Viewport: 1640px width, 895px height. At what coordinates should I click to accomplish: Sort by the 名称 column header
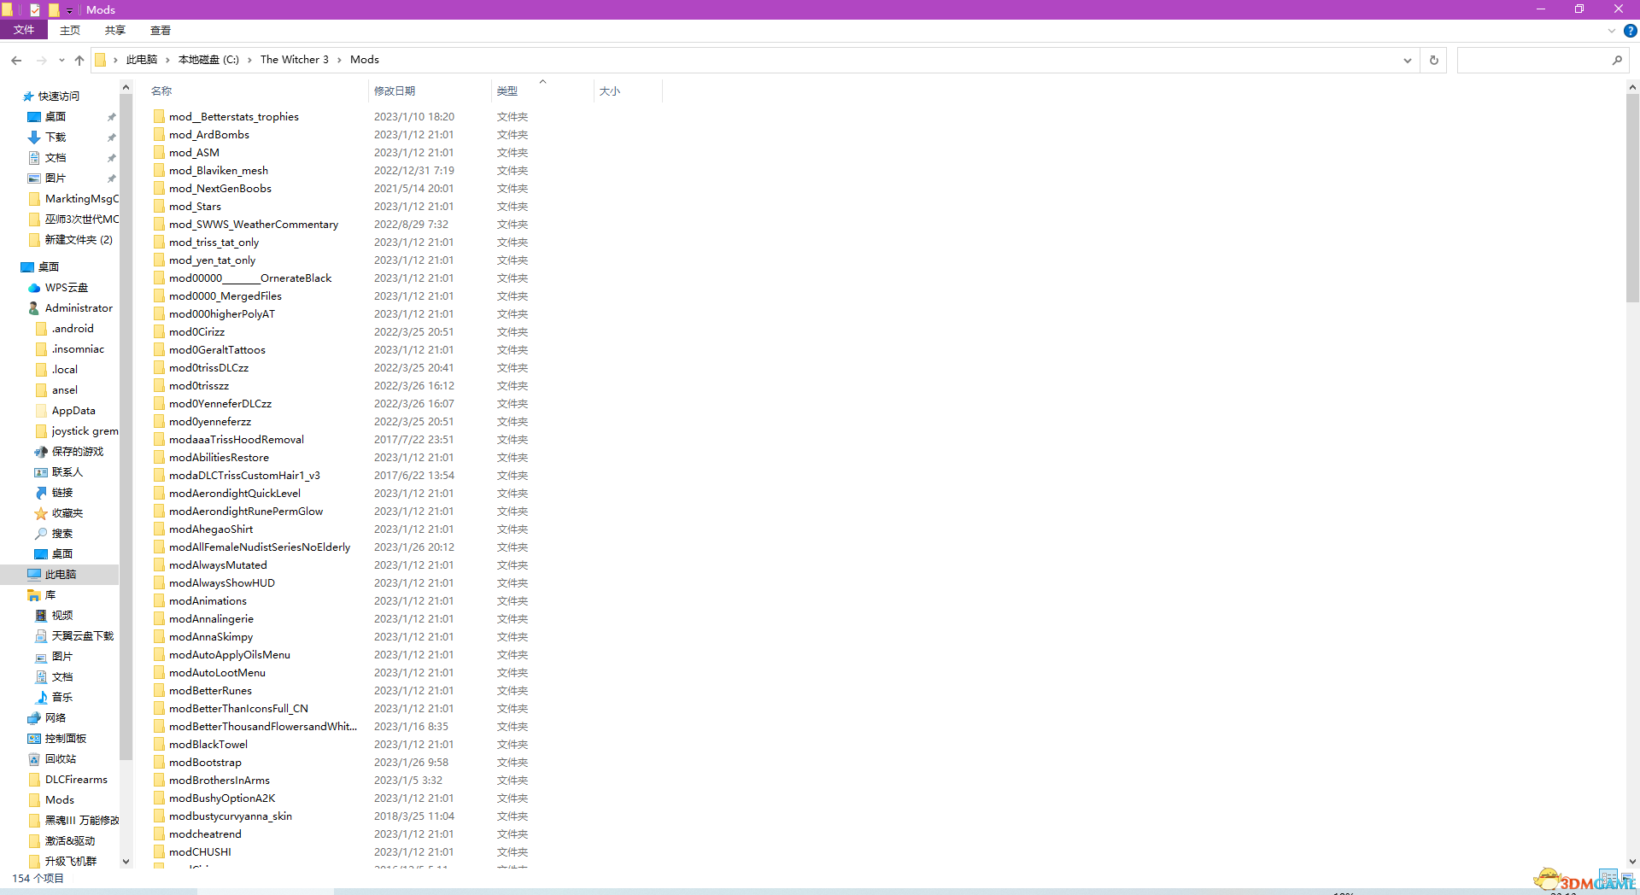pos(161,91)
